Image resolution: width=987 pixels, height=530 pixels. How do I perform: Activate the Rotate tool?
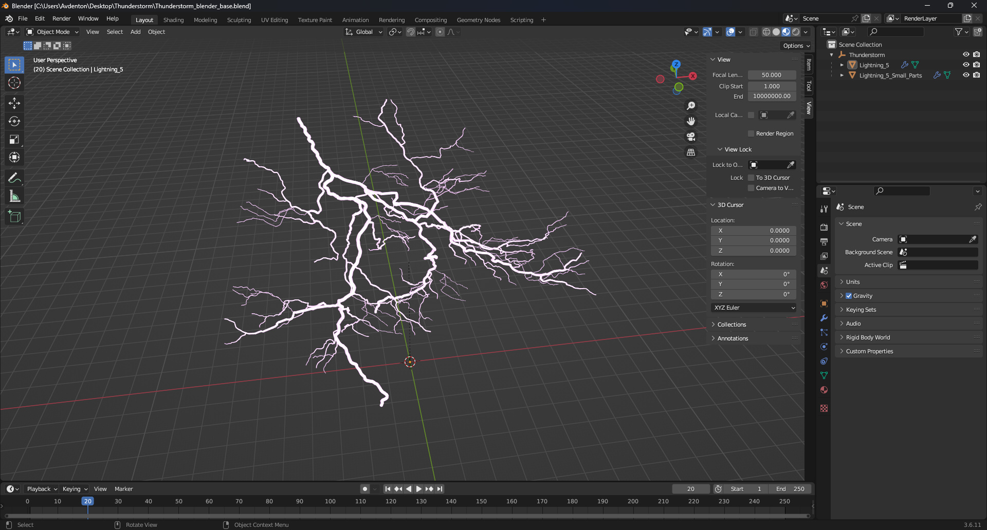[14, 121]
